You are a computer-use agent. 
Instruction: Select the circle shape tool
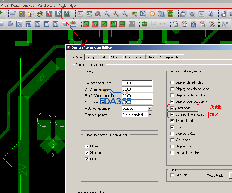coord(10,24)
